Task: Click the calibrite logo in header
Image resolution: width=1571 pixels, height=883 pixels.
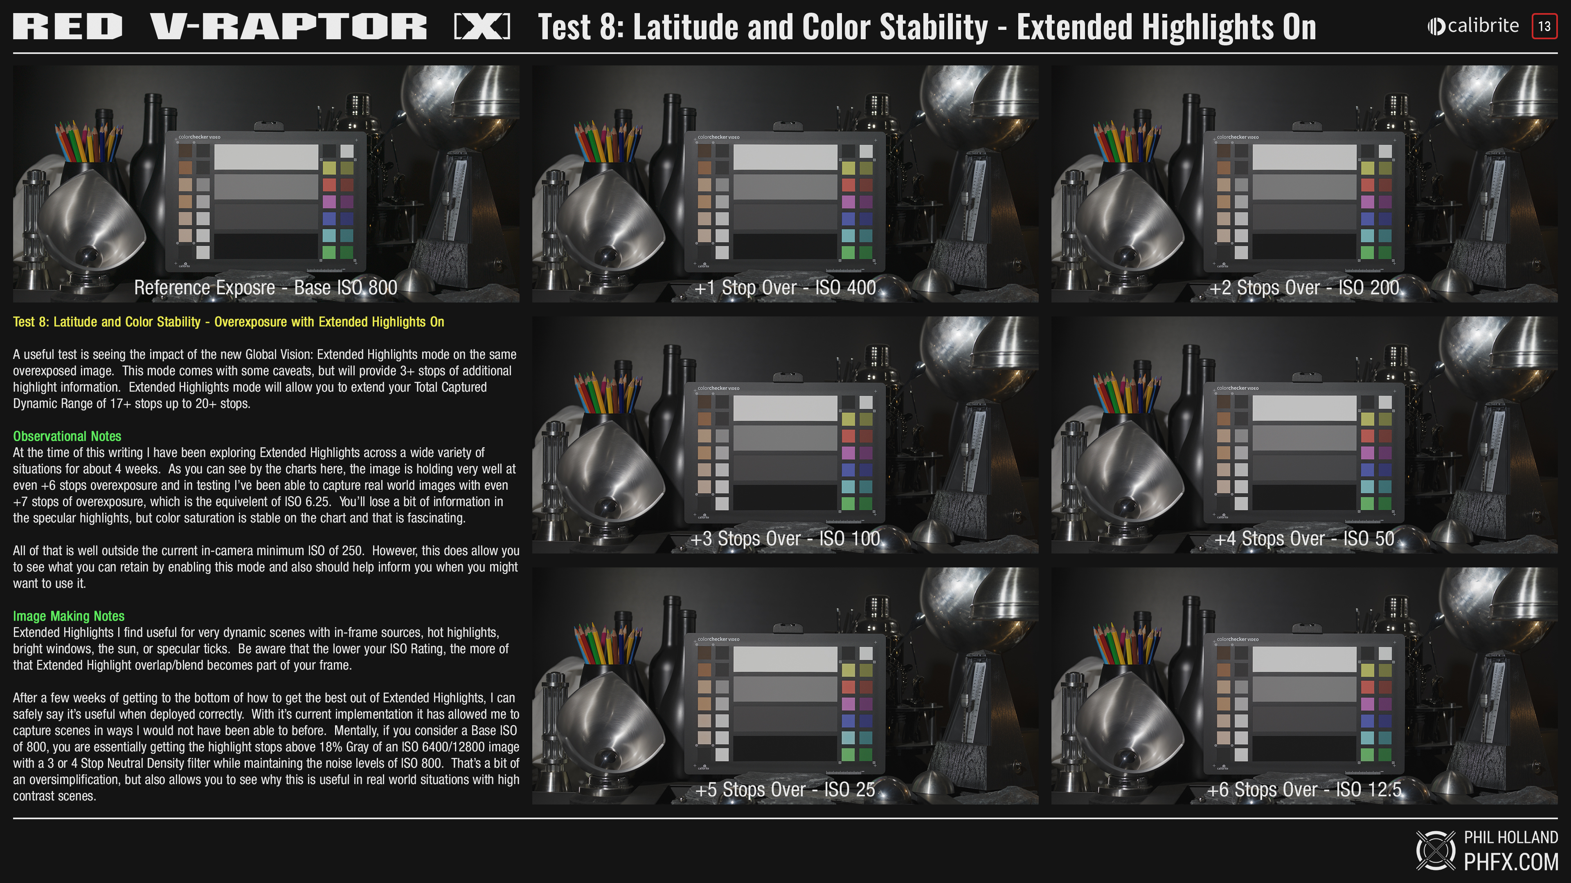Action: pyautogui.click(x=1473, y=26)
